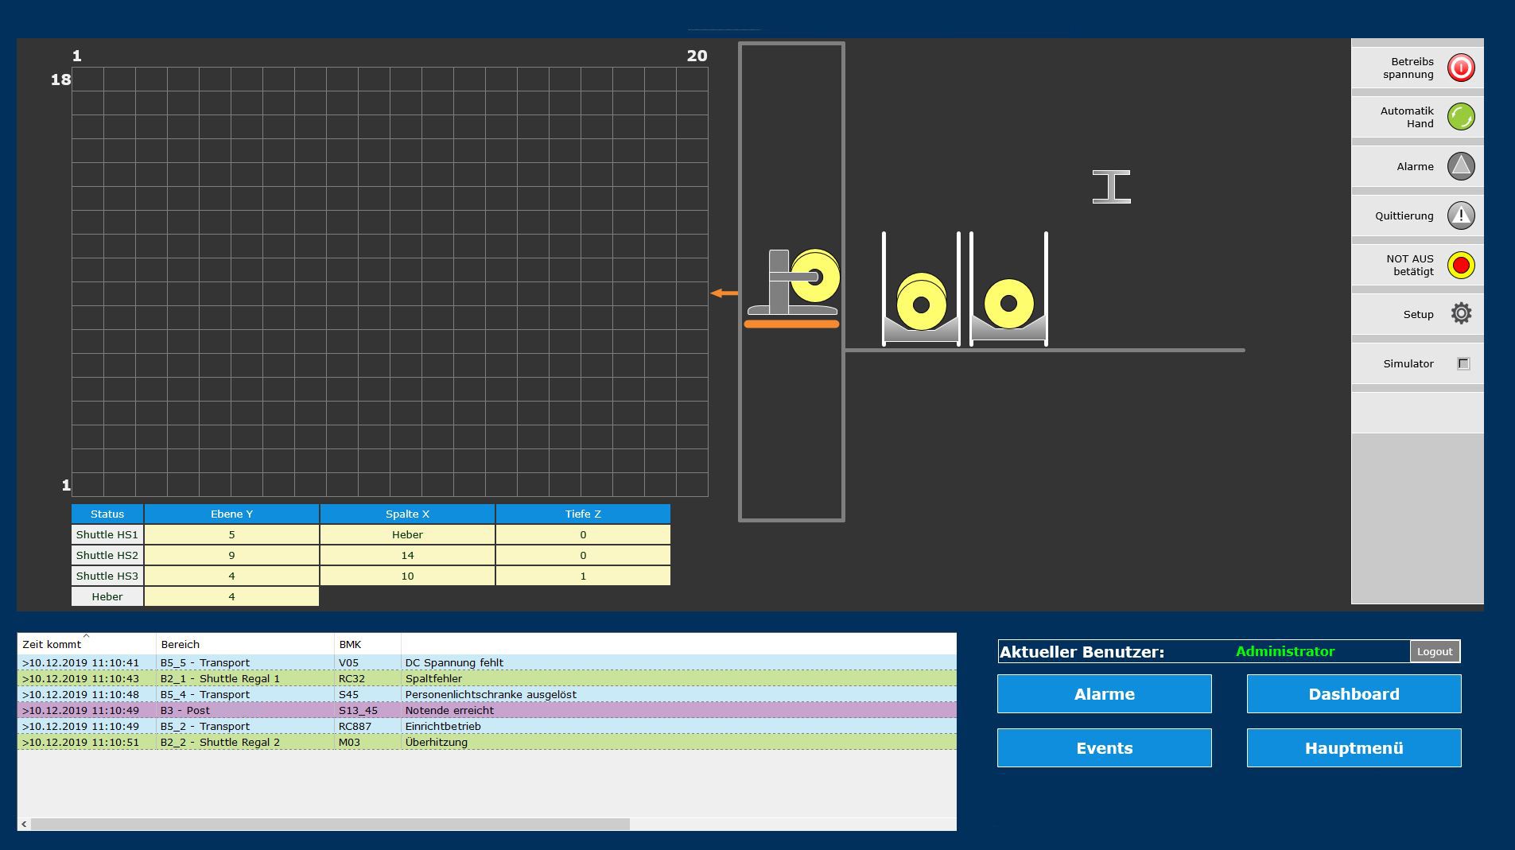Image resolution: width=1515 pixels, height=850 pixels.
Task: Open the Events button
Action: (x=1104, y=748)
